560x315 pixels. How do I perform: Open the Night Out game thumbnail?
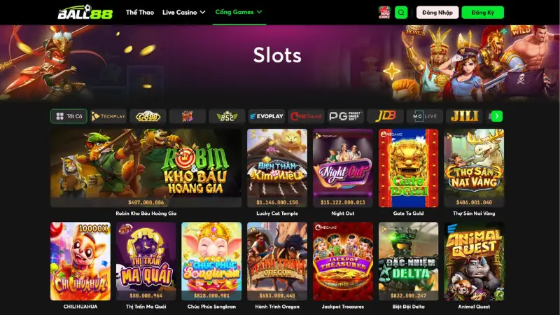click(343, 168)
